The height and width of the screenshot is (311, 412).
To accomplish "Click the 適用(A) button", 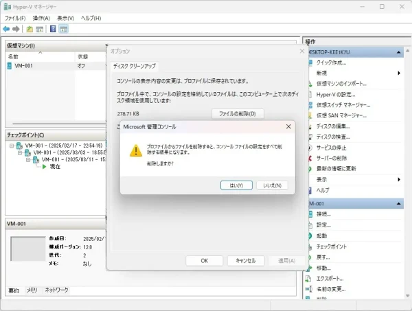I will [x=287, y=261].
